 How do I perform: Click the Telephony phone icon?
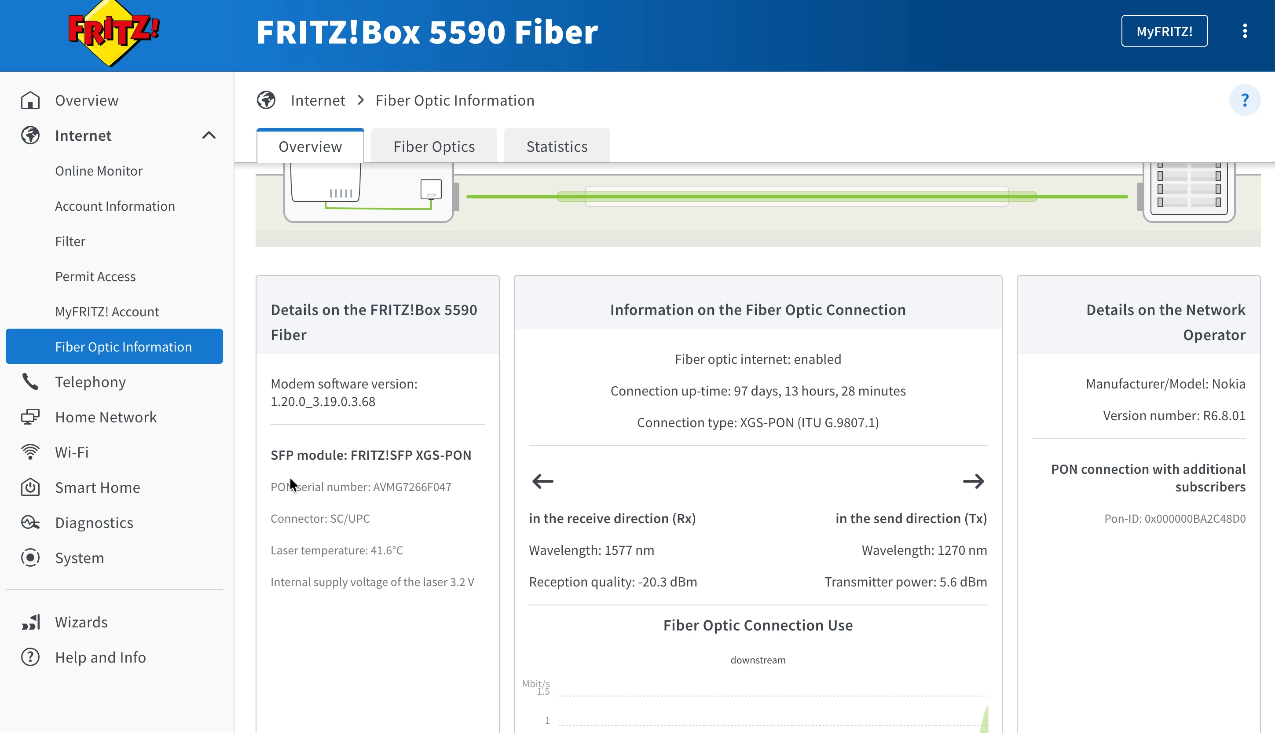tap(30, 382)
